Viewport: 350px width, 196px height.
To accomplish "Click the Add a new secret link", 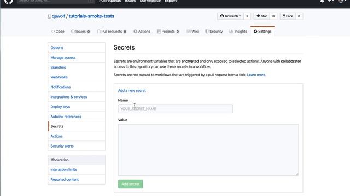I will pos(132,91).
